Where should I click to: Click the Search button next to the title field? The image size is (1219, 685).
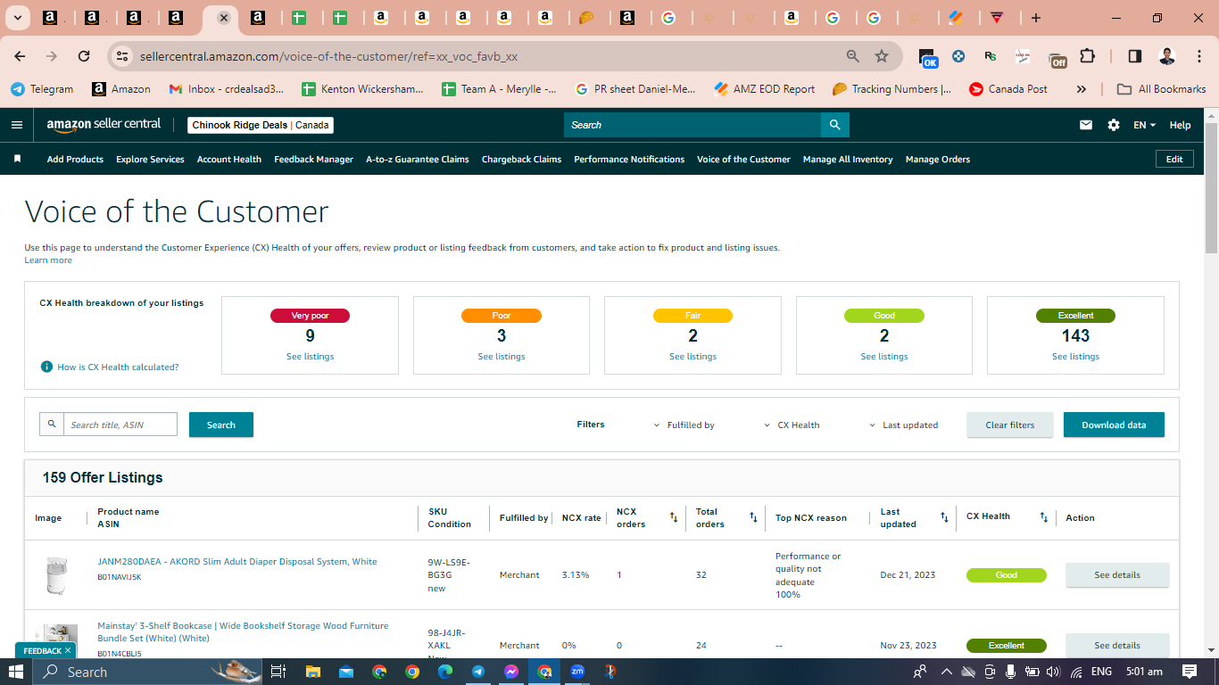point(221,425)
